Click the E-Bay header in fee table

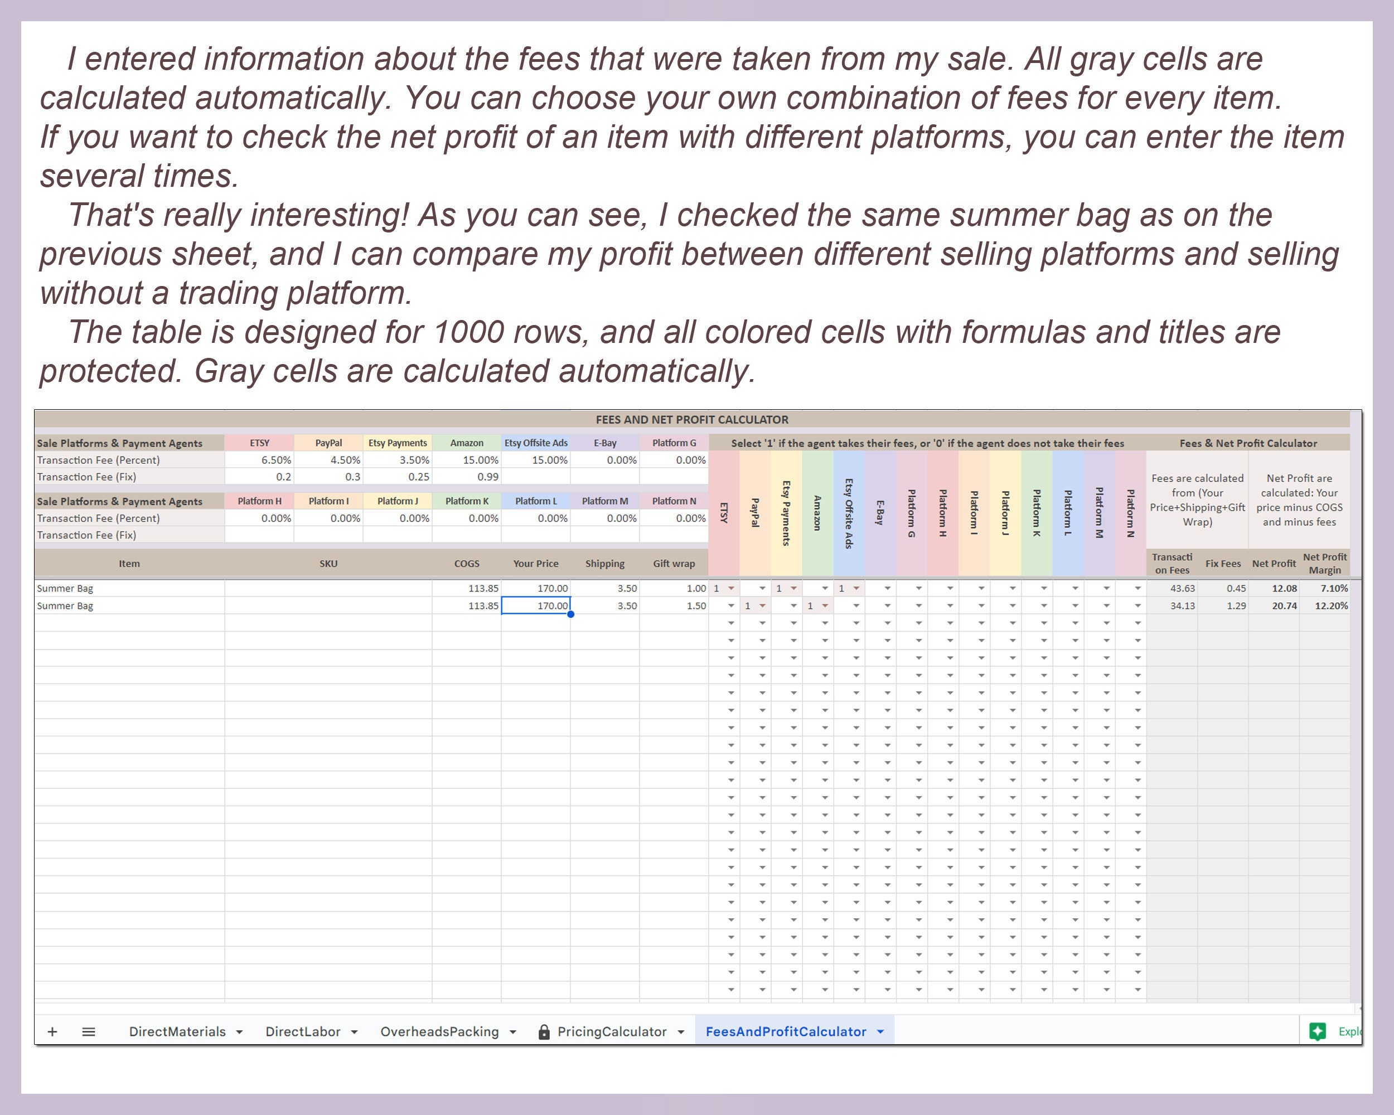[605, 443]
